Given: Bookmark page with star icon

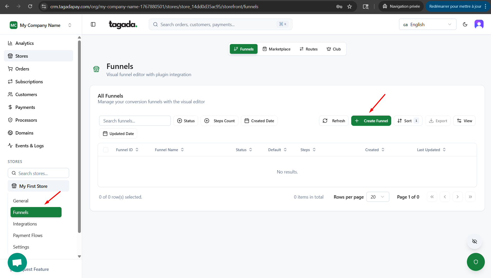Looking at the screenshot, I should click(349, 7).
